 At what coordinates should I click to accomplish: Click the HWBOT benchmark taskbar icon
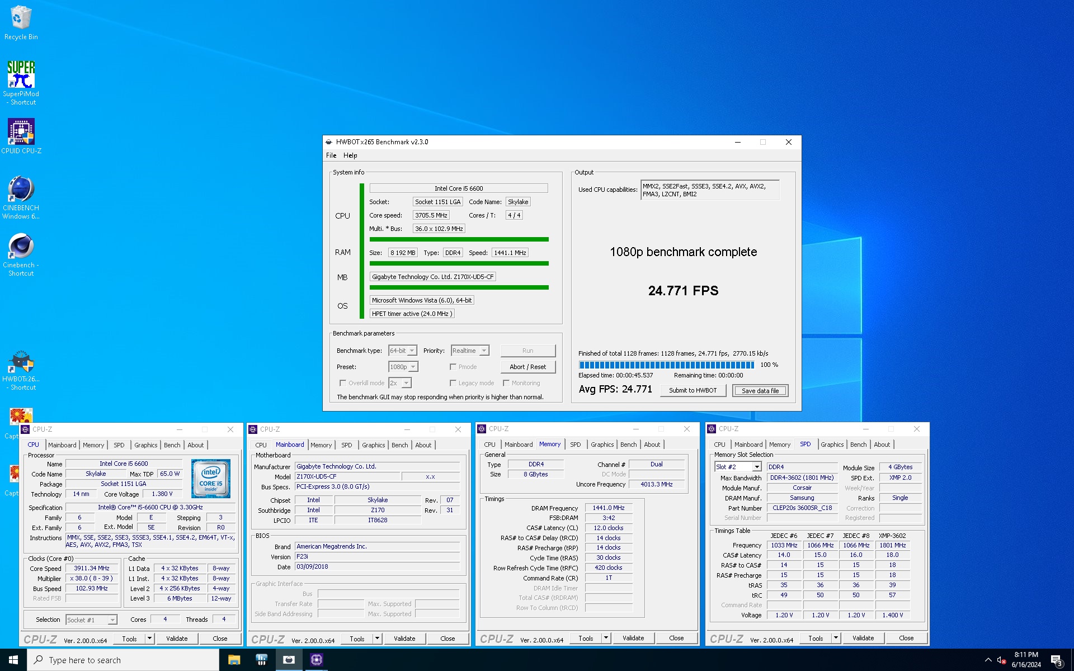pyautogui.click(x=289, y=660)
